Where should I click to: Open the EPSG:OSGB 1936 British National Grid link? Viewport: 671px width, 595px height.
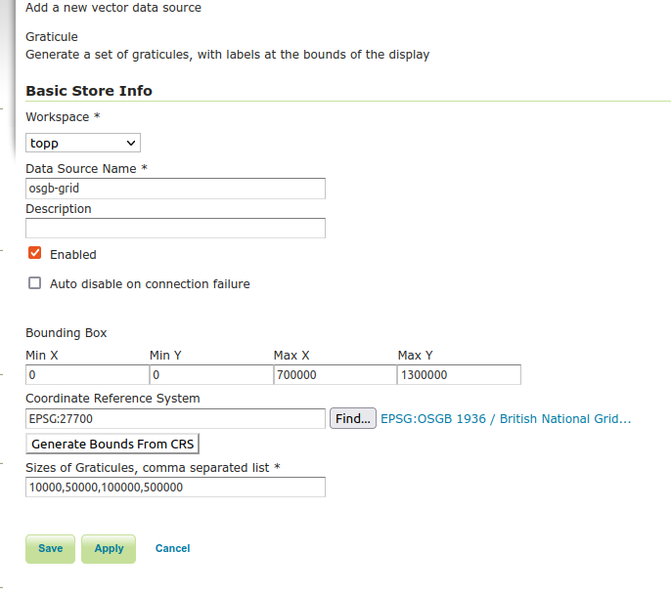[506, 419]
